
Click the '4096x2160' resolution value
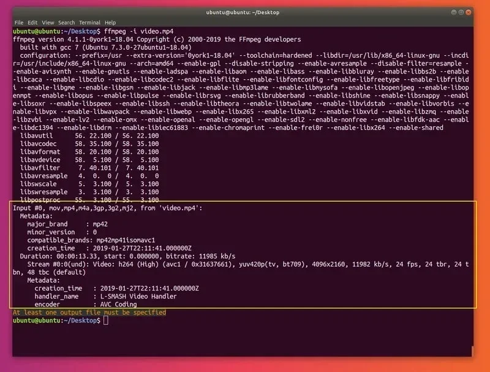pyautogui.click(x=328, y=265)
